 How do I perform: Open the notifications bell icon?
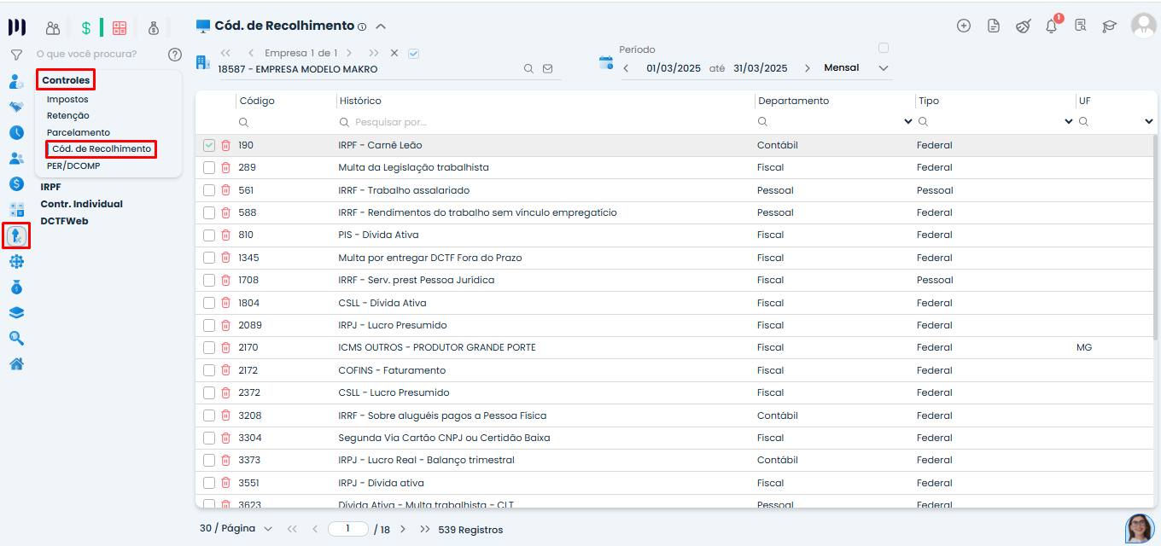[x=1051, y=26]
